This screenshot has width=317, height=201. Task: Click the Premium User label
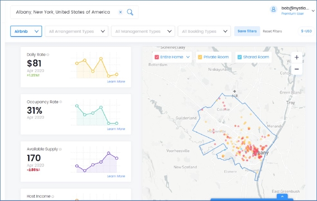tap(293, 14)
